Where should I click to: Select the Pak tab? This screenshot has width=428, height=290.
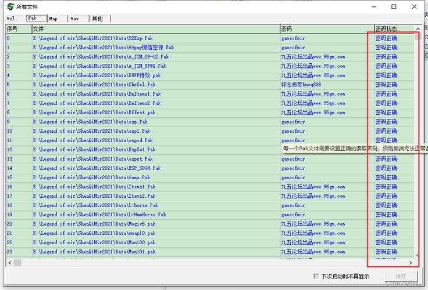(36, 18)
